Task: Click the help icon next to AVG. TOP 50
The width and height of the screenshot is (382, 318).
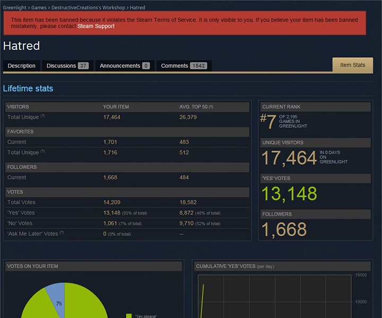Action: tap(211, 107)
